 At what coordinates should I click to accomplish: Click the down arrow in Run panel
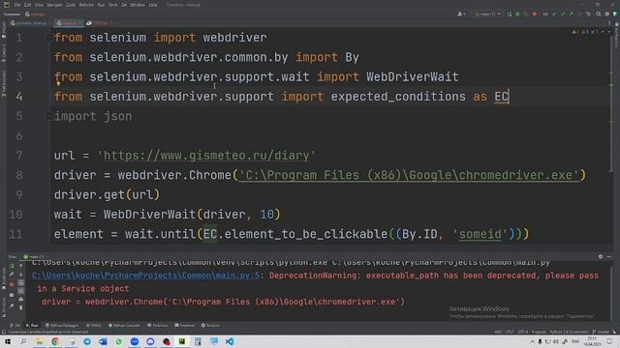(21, 275)
